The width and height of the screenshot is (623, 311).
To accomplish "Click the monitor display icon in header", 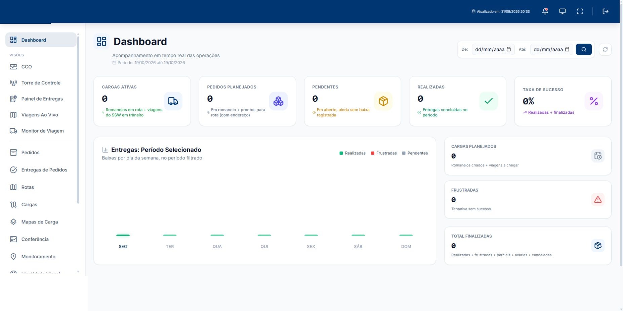I will point(563,11).
